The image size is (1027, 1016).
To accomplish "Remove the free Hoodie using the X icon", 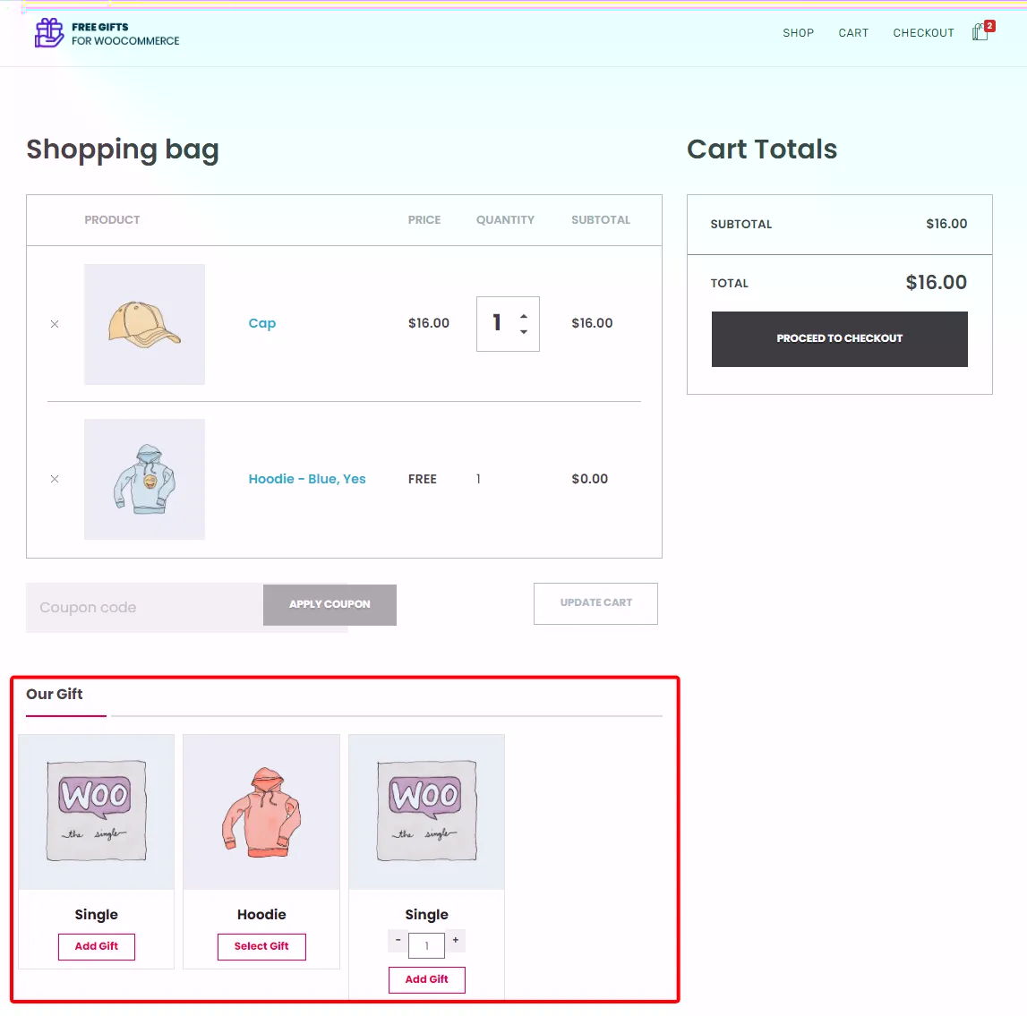I will point(54,479).
